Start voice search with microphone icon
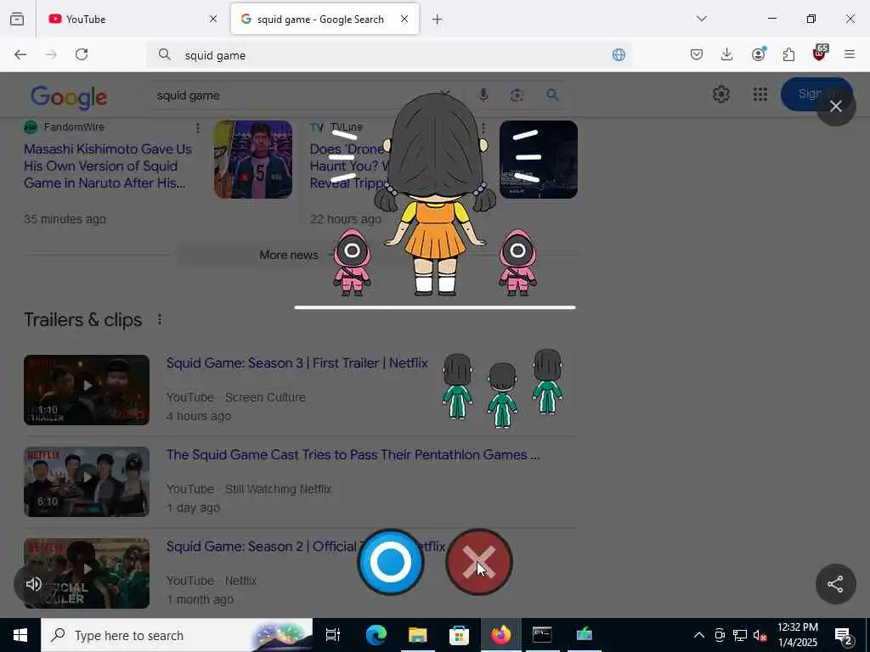870x652 pixels. click(x=483, y=95)
